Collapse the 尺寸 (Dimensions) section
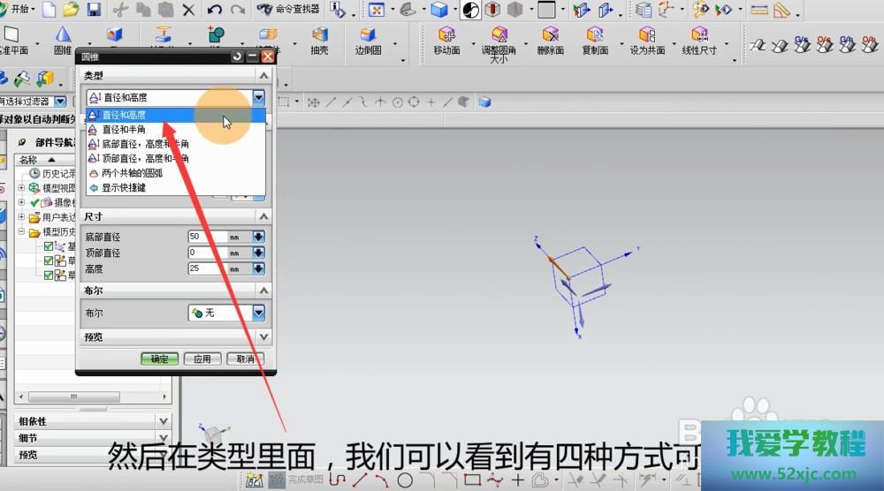 [x=263, y=216]
